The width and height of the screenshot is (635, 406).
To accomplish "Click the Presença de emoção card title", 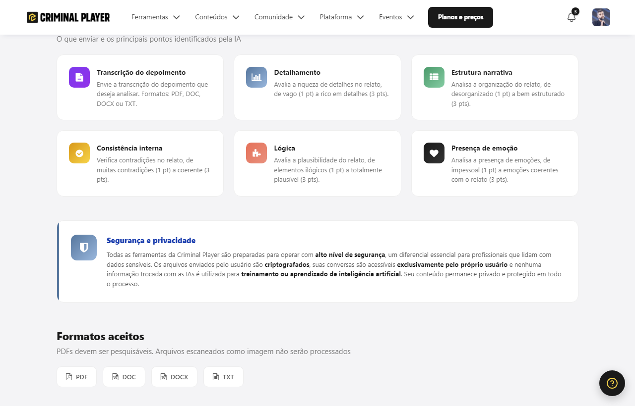I will (484, 148).
